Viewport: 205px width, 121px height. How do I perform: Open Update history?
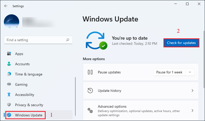pos(141,91)
